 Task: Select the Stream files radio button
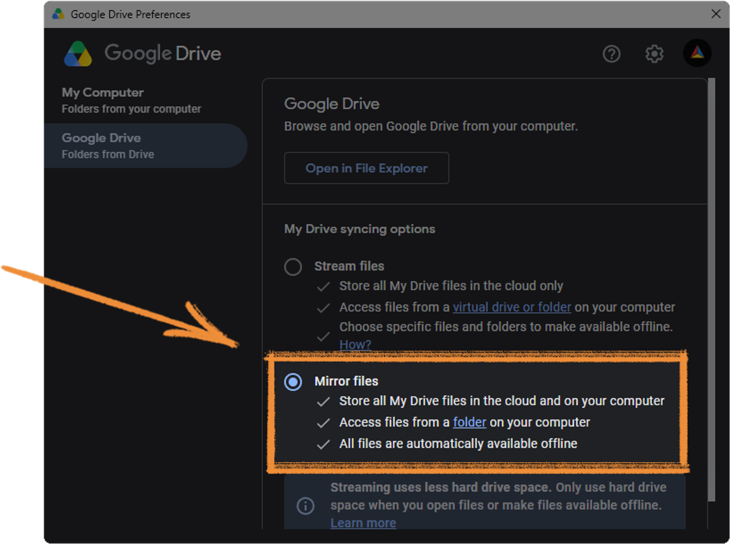(293, 267)
